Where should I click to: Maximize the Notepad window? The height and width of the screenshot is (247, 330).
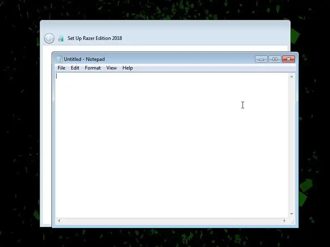pos(275,59)
